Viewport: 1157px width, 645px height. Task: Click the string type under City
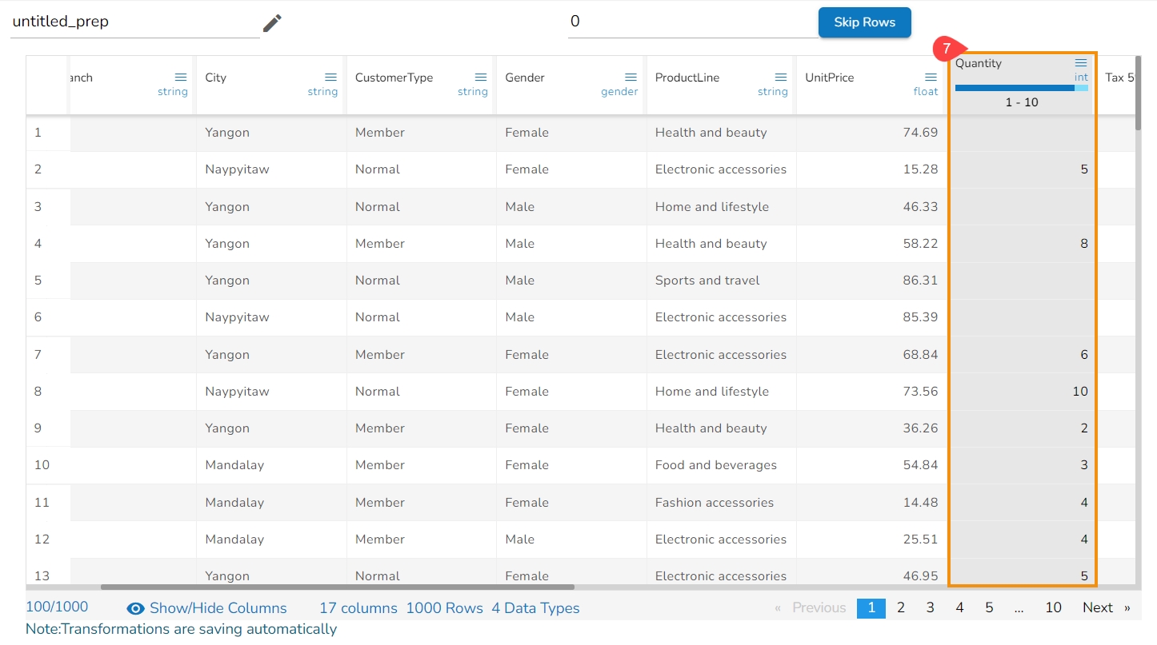click(x=322, y=92)
